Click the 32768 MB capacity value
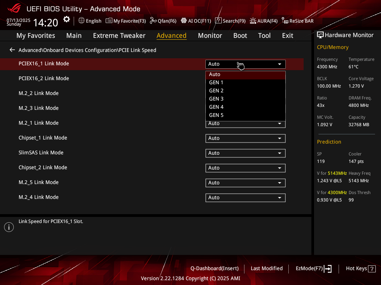The height and width of the screenshot is (285, 381). click(359, 125)
